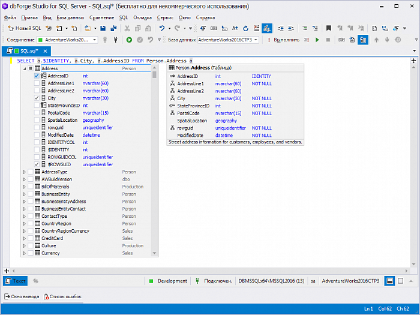Click the Copy icon in toolbar
The image size is (420, 315).
click(137, 28)
